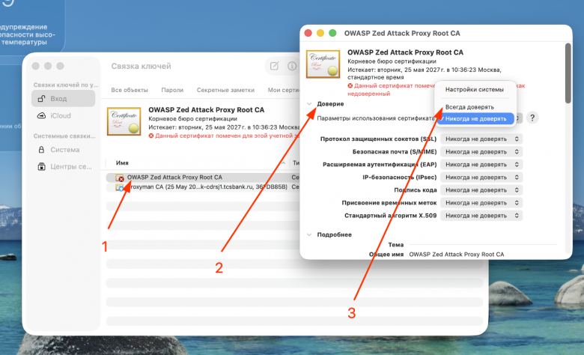The width and height of the screenshot is (584, 355).
Task: Select OWASP Zed Attack Proxy Root CA row
Action: click(x=203, y=177)
